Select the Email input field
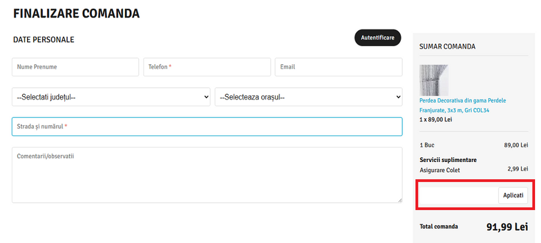 [338, 67]
